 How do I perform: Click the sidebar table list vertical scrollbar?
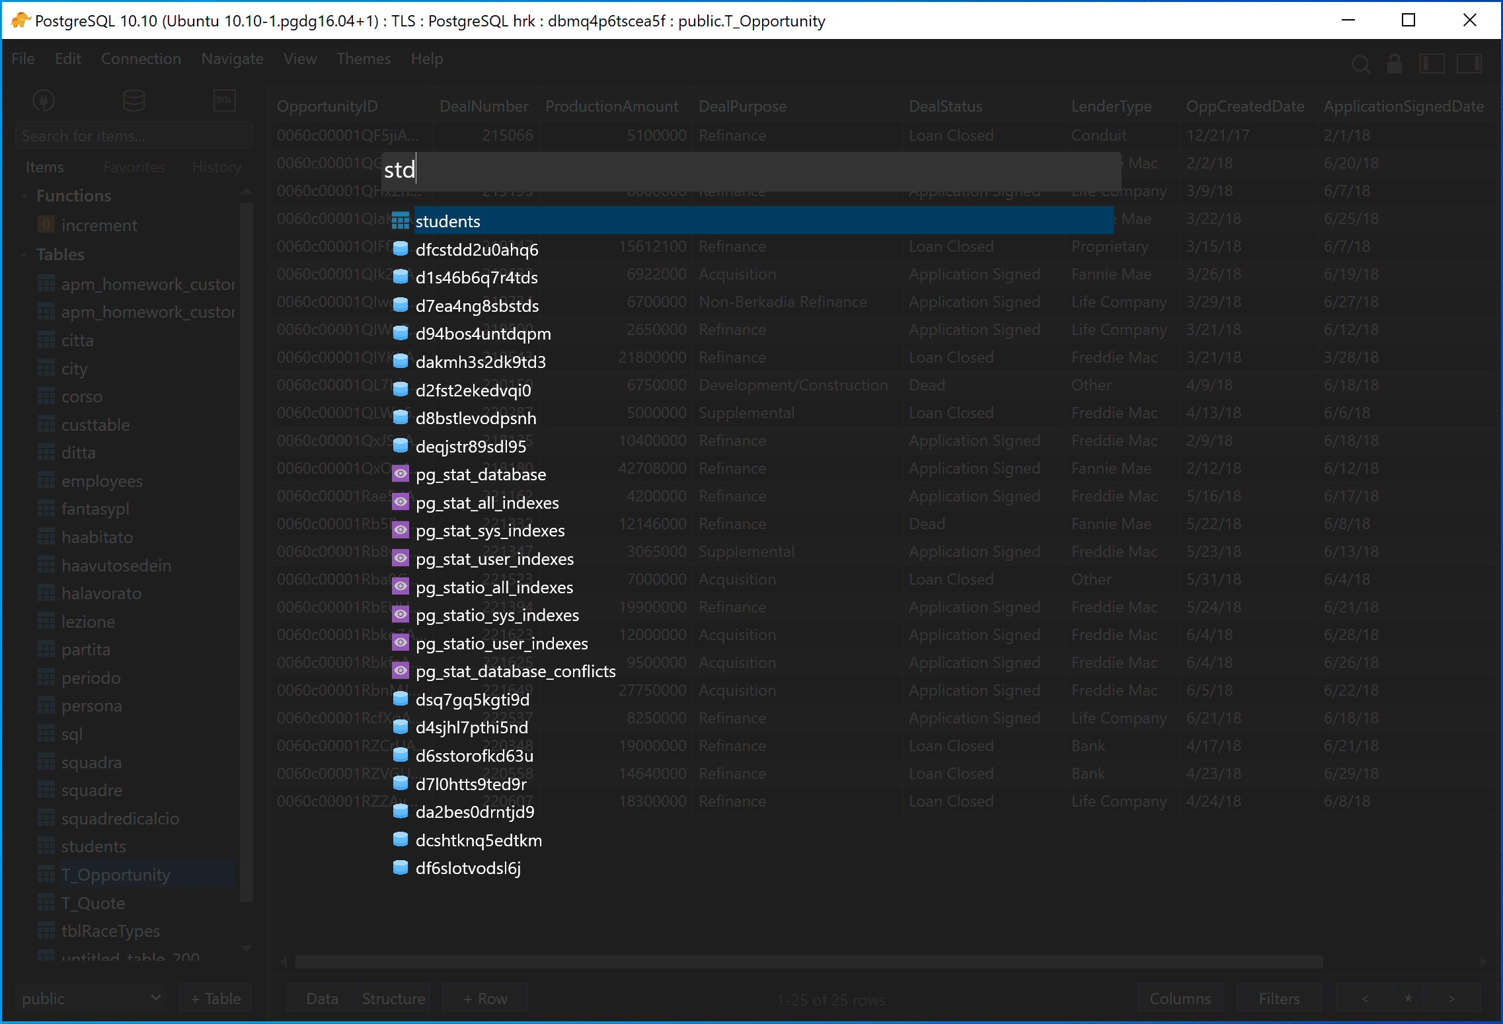coord(247,552)
